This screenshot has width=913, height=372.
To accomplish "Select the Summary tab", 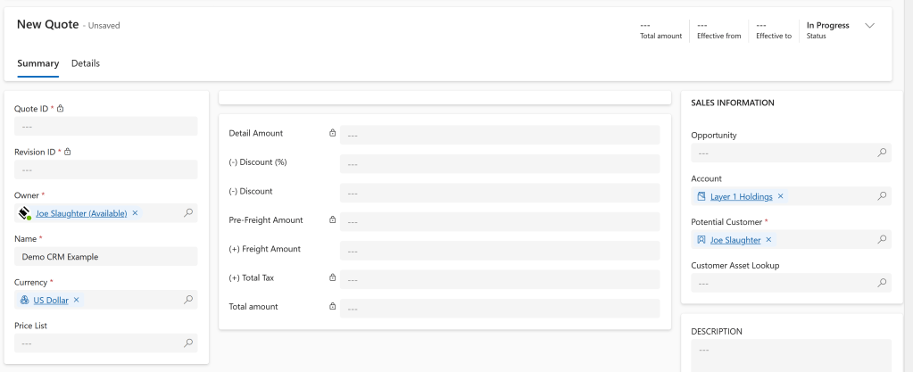I will (x=37, y=63).
